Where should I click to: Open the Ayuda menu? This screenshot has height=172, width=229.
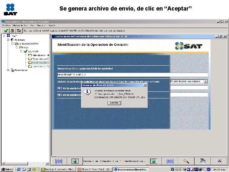[x=52, y=25]
